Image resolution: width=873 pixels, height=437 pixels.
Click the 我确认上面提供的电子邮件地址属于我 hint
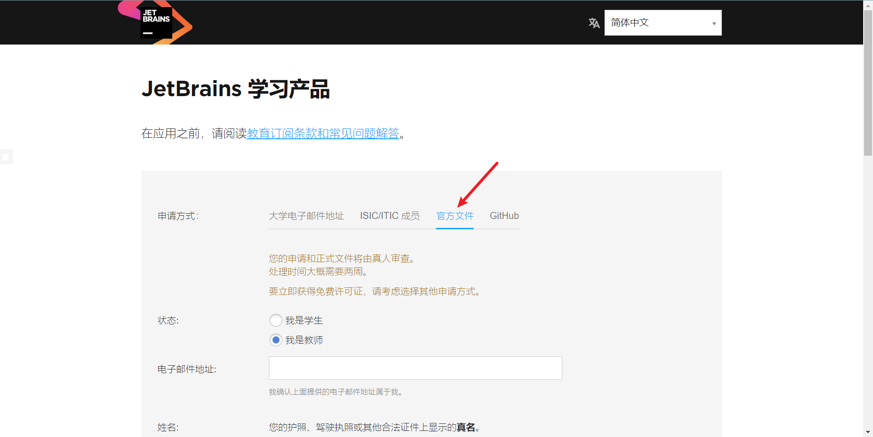(x=336, y=392)
